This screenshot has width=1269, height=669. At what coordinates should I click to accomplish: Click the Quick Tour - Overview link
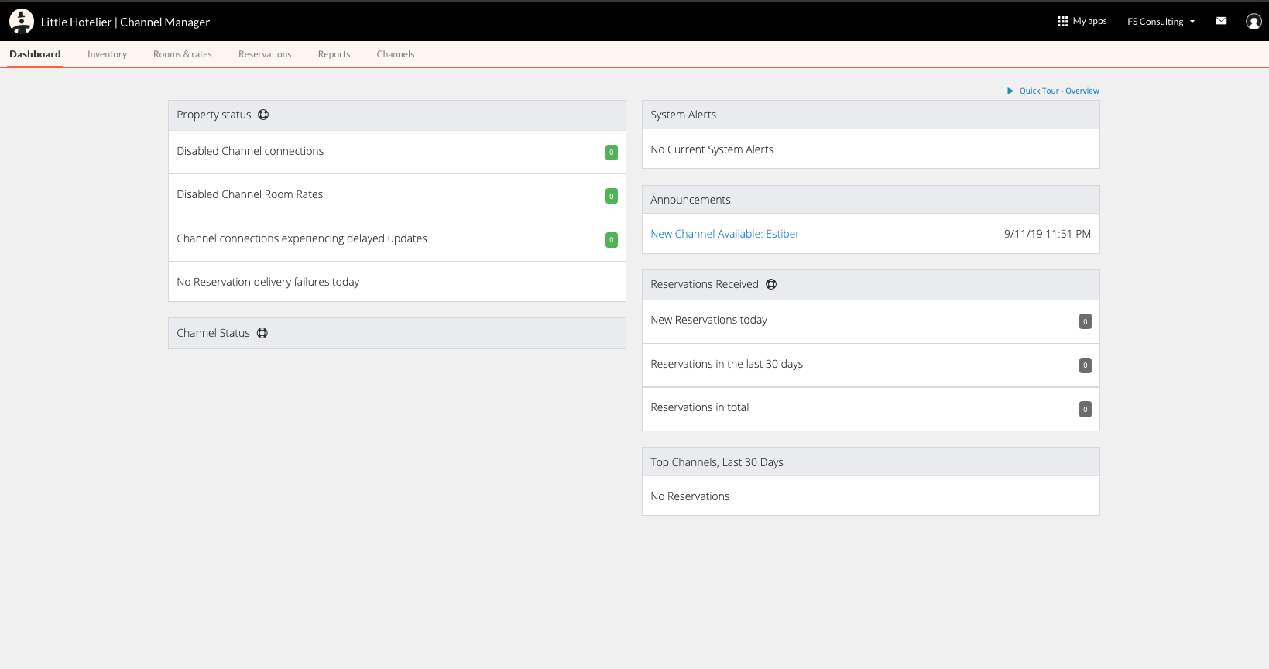click(1058, 91)
